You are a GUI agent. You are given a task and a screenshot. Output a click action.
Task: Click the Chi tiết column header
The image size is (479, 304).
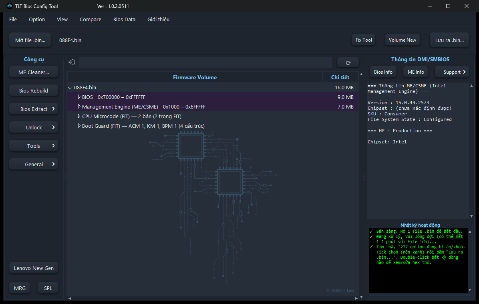pos(340,77)
